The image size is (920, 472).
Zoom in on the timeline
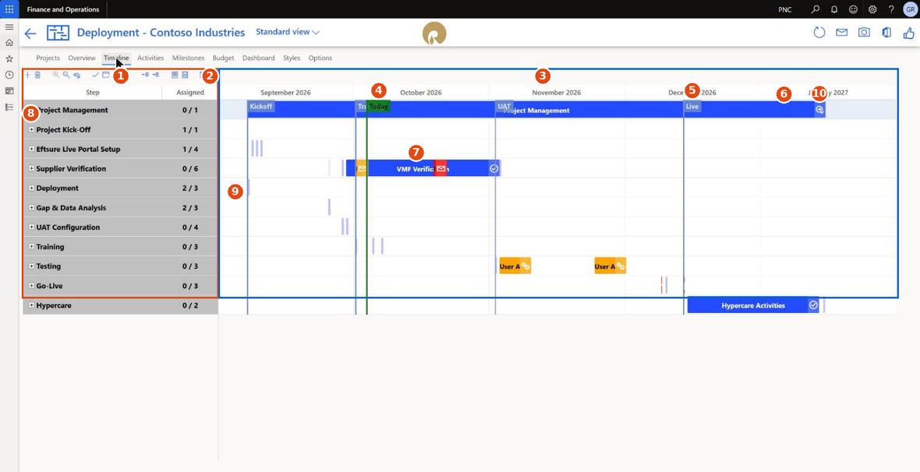56,75
